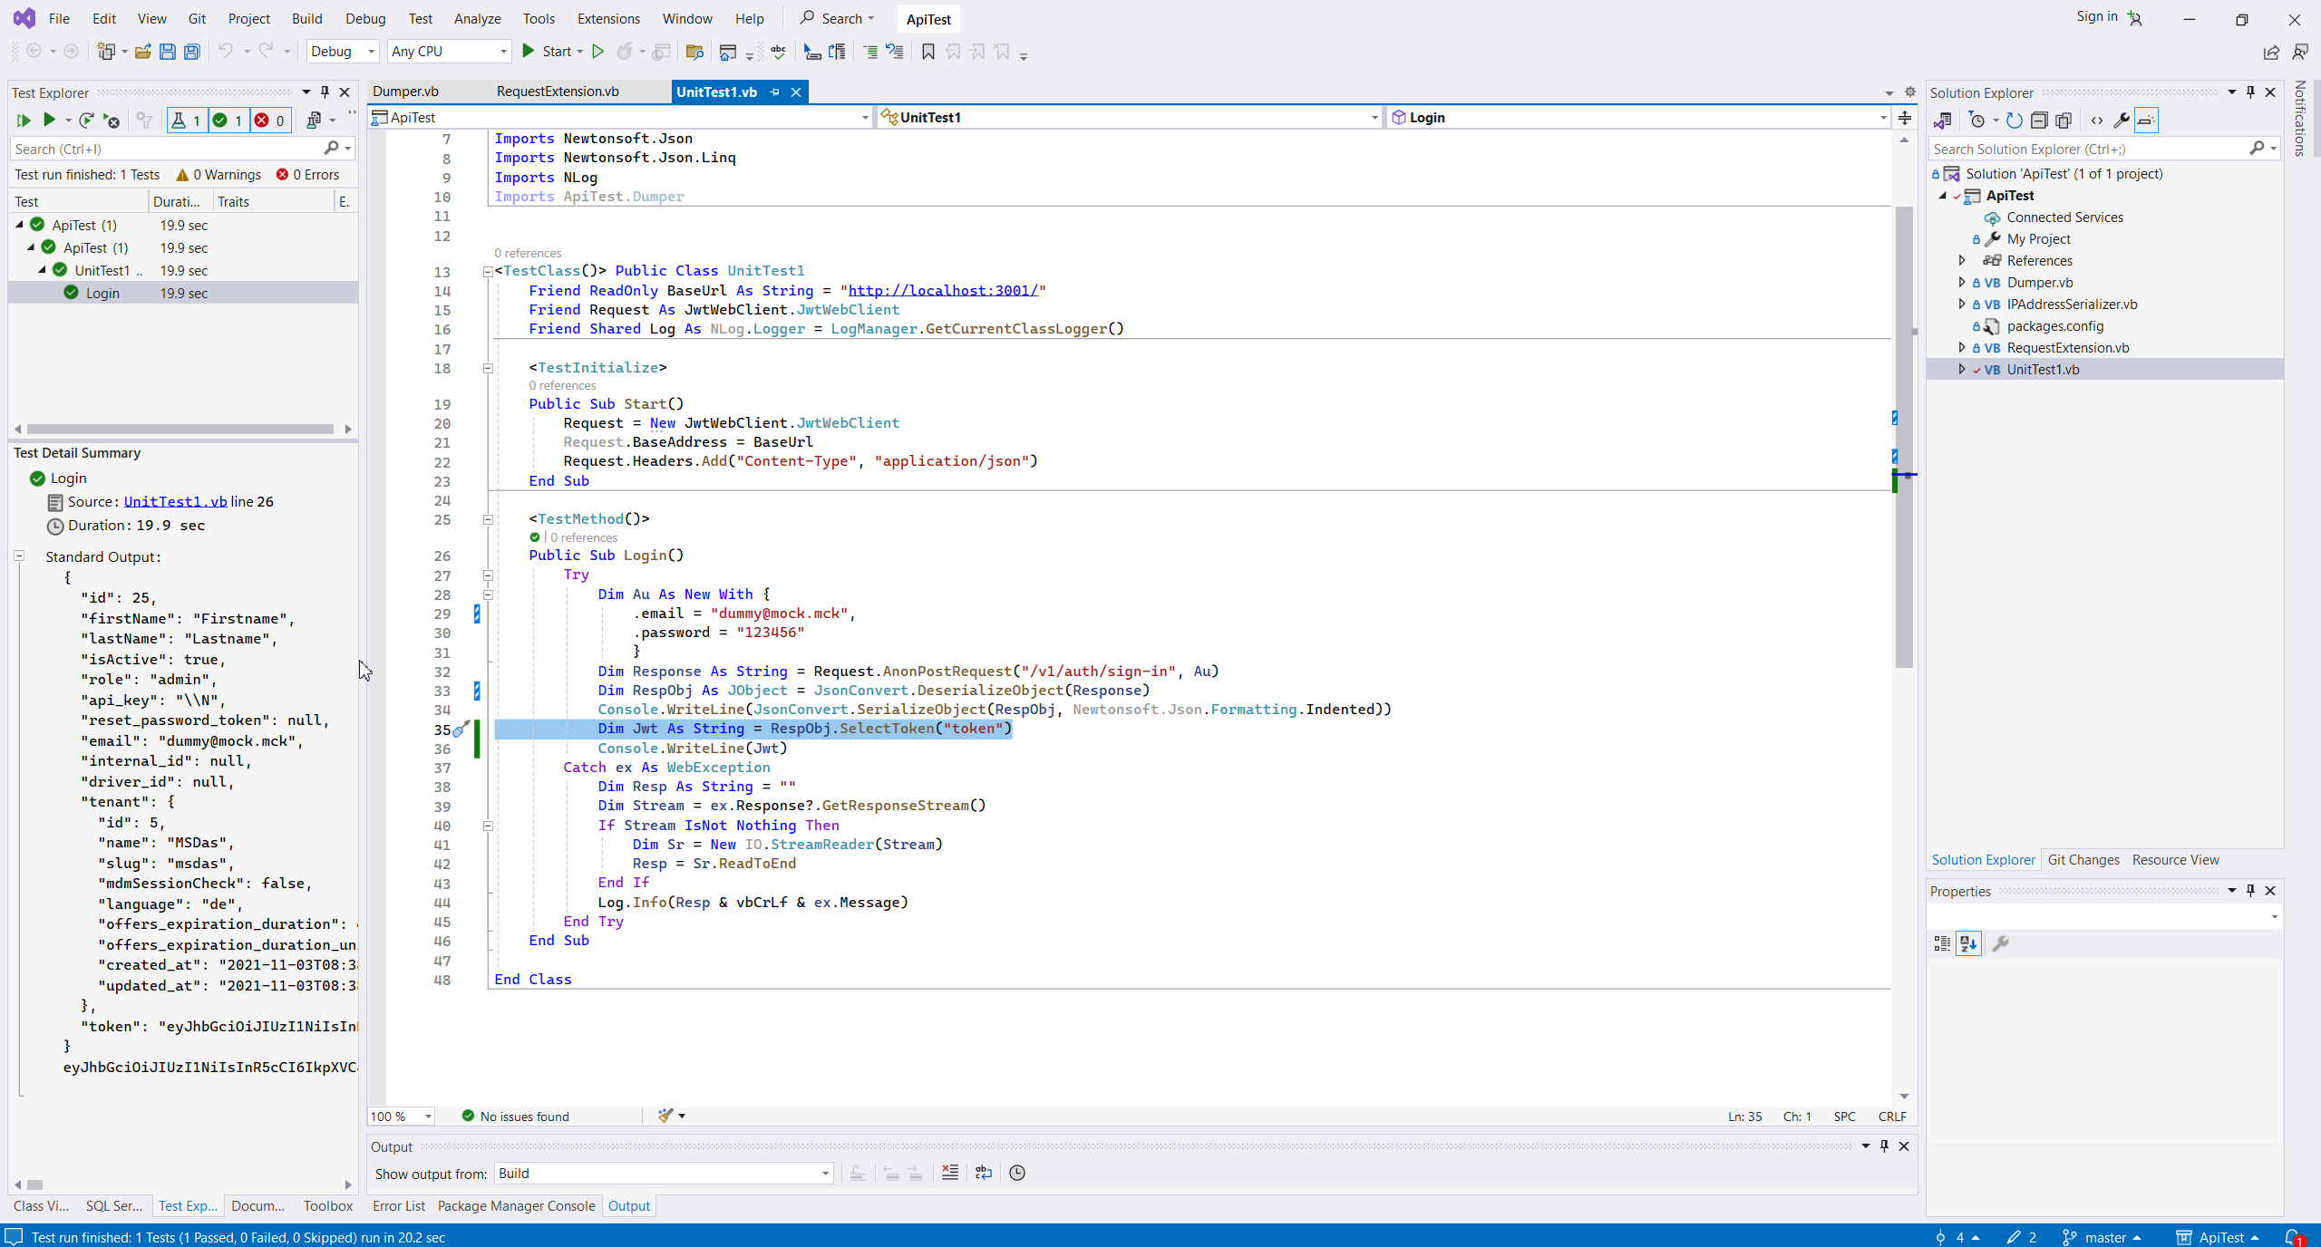Click Start Without Debugging hollow play icon
This screenshot has height=1247, width=2321.
coord(597,52)
